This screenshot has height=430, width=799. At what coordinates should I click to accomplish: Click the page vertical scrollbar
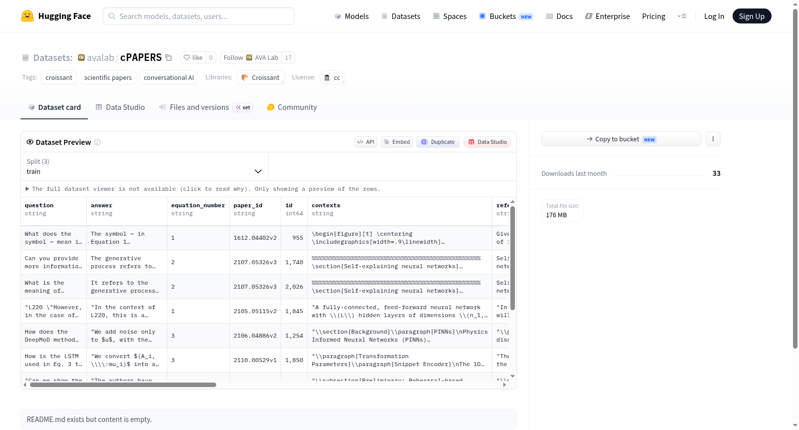click(x=795, y=178)
